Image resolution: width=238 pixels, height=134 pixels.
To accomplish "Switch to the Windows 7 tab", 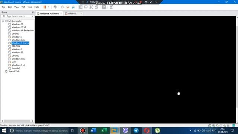I will 73,13.
